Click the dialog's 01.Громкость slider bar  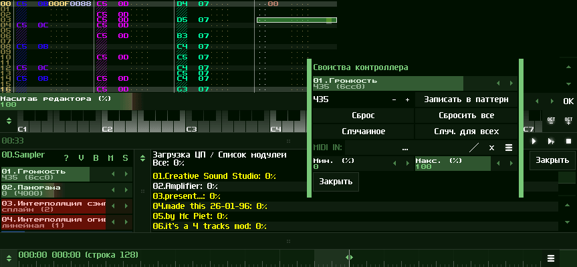coord(402,83)
